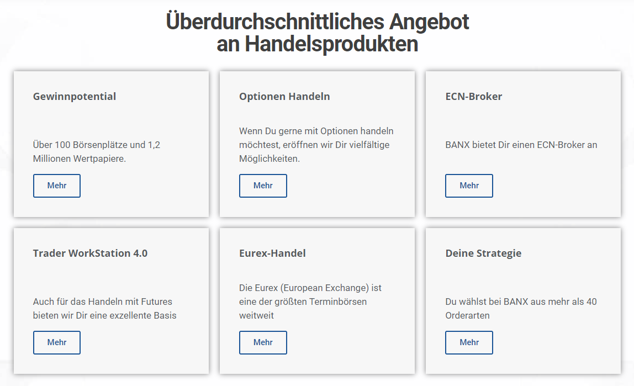Viewport: 634px width, 386px height.
Task: Click the description about trading with Optionen
Action: click(316, 145)
